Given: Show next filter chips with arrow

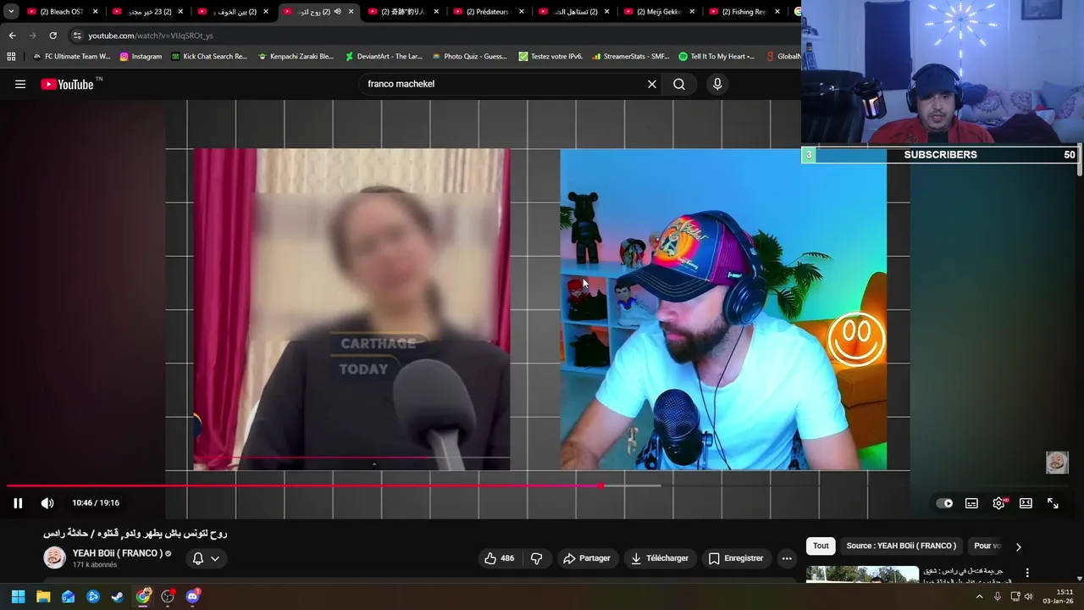Looking at the screenshot, I should click(x=1018, y=546).
